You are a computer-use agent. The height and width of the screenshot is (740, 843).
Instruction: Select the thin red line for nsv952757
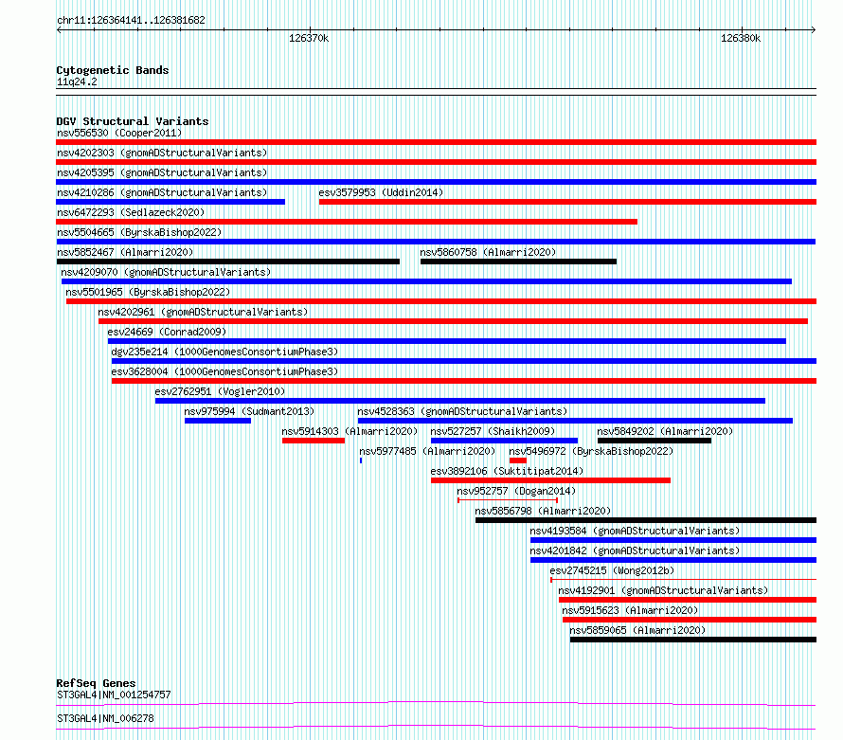pyautogui.click(x=508, y=500)
